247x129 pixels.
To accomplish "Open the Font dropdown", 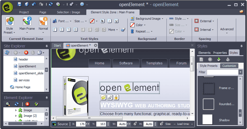I will tap(62, 21).
